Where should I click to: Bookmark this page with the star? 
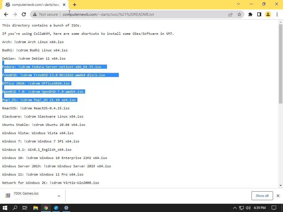(x=239, y=14)
